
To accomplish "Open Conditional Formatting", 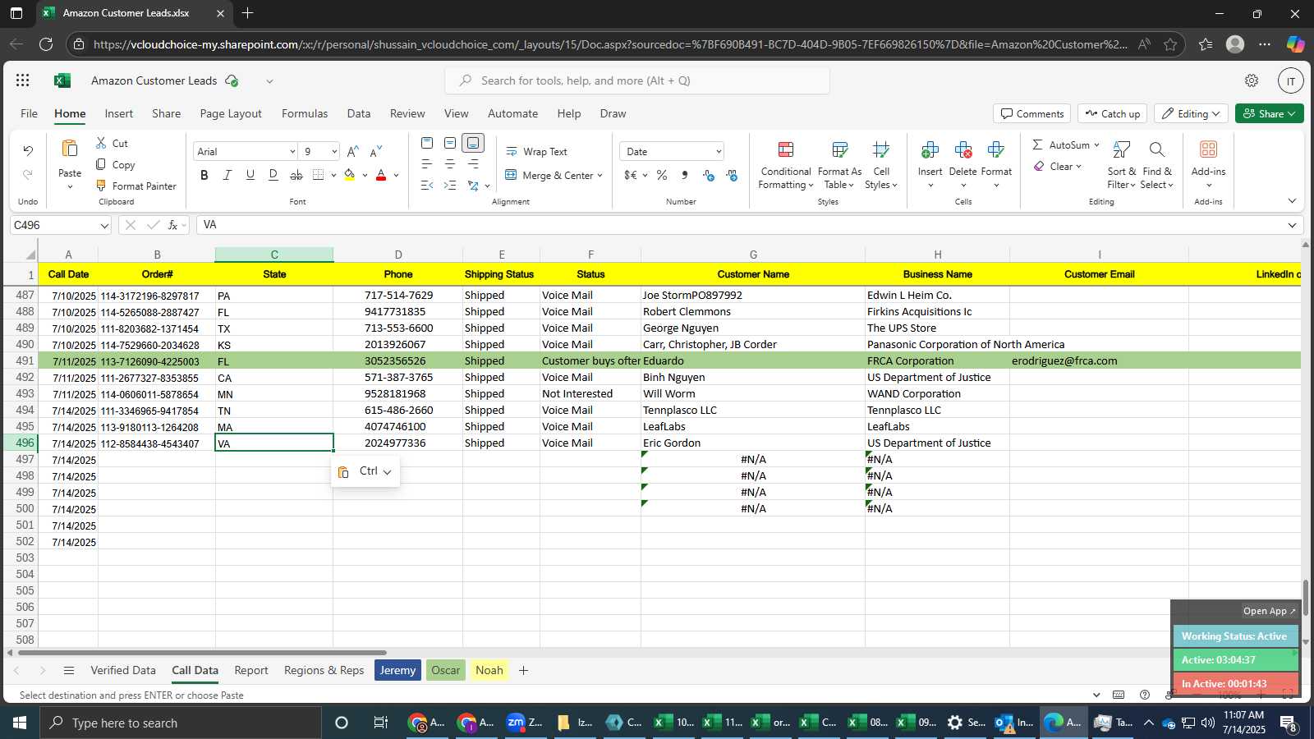I will 786,165.
